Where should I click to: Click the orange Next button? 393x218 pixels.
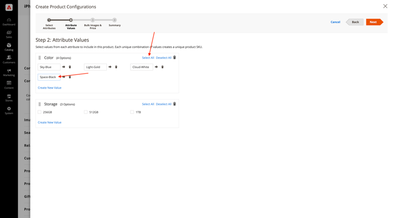coord(375,22)
